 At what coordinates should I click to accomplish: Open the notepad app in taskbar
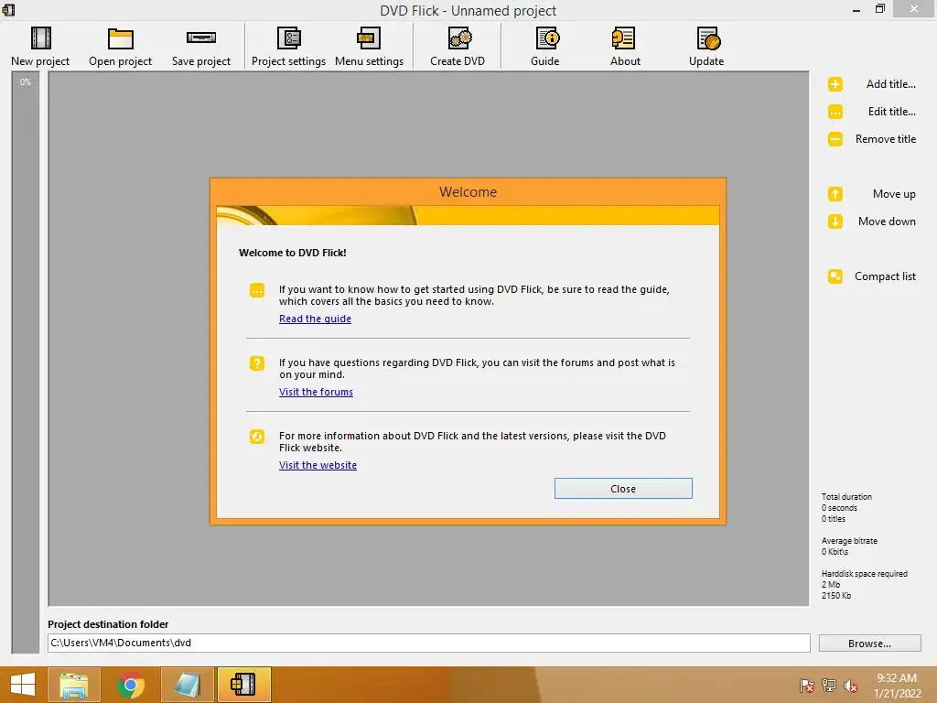[188, 685]
